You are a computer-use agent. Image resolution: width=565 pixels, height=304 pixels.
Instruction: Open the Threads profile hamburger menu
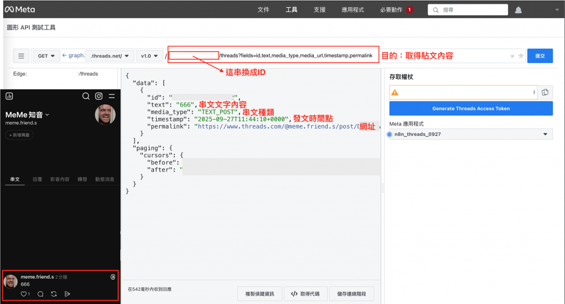pyautogui.click(x=111, y=96)
